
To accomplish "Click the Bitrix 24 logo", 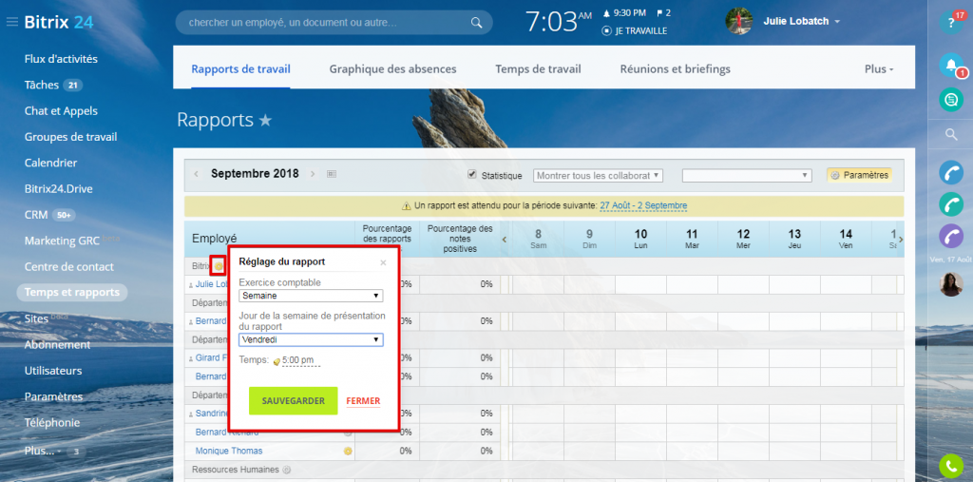I will [59, 23].
